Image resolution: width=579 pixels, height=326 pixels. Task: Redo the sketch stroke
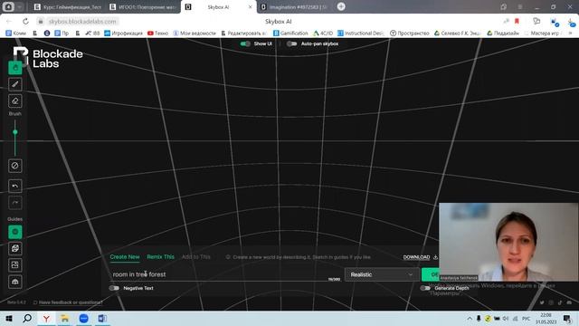click(15, 203)
